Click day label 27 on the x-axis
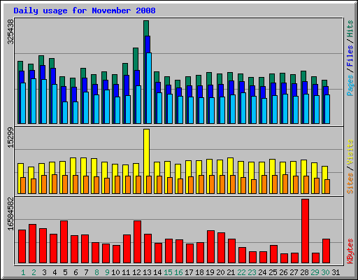The height and width of the screenshot is (280, 358). 294,272
